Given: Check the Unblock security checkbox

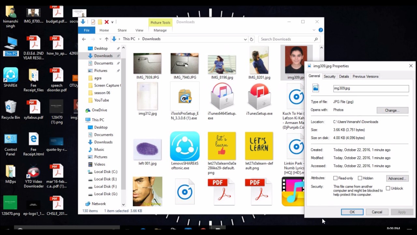Looking at the screenshot, I should click(388, 188).
